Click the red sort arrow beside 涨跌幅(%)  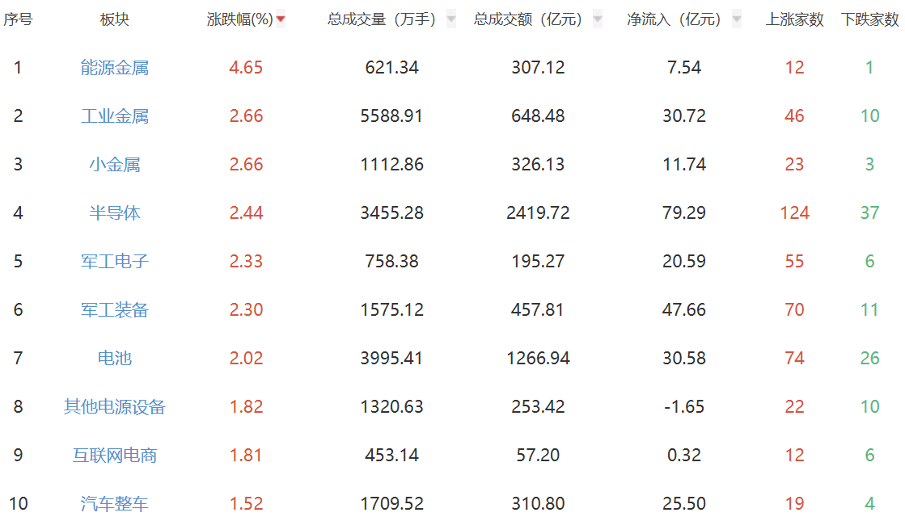pyautogui.click(x=281, y=19)
